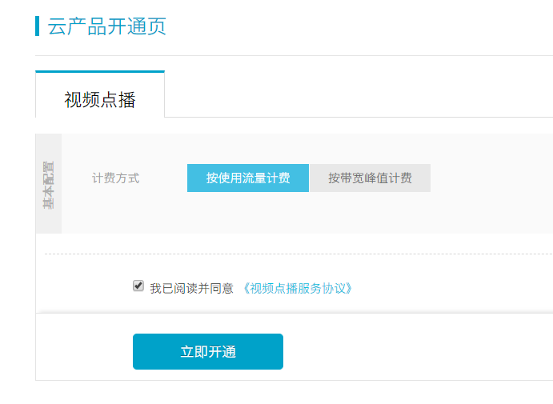Activate the service with 立即开通
The width and height of the screenshot is (553, 404).
(x=208, y=352)
